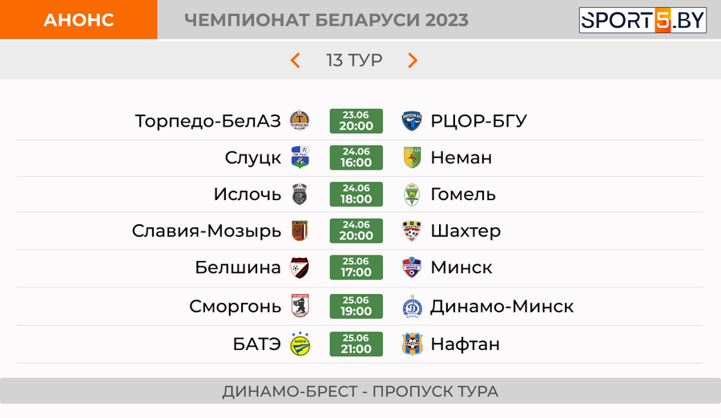721x418 pixels.
Task: Click the 23.06 20:00 match time badge
Action: point(356,121)
